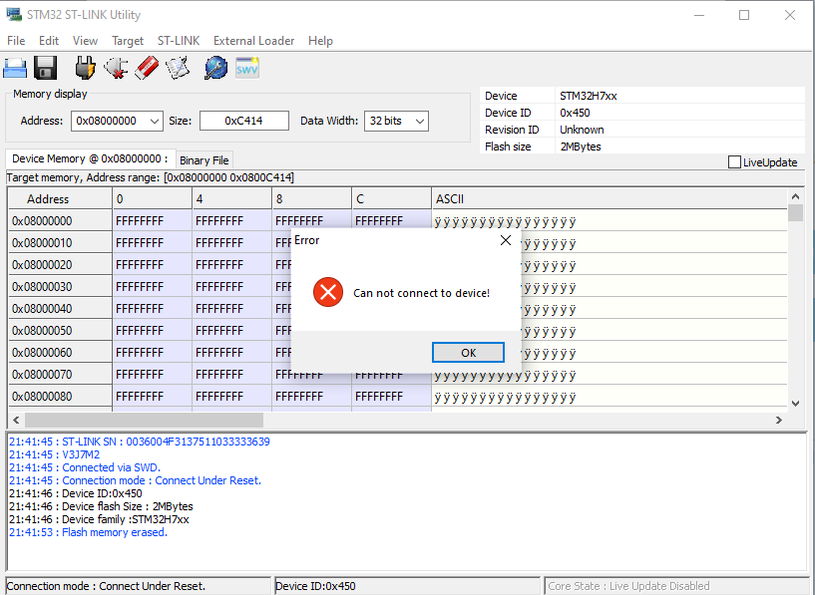Open the Target menu
Image resolution: width=815 pixels, height=595 pixels.
click(x=128, y=41)
